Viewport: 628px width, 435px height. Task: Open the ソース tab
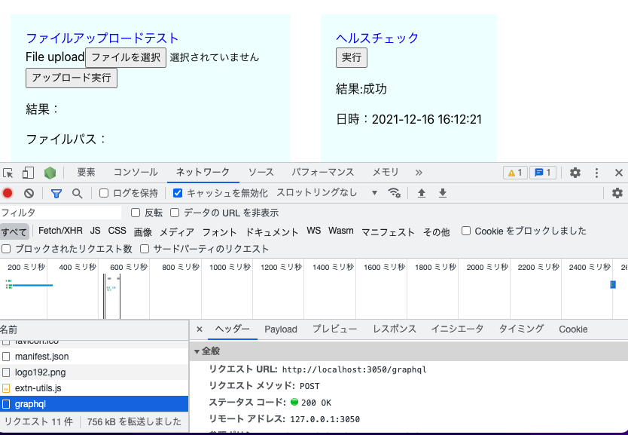[261, 173]
